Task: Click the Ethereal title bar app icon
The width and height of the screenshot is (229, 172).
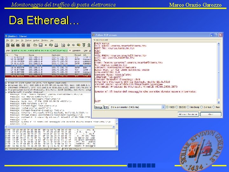Action: pyautogui.click(x=6, y=36)
